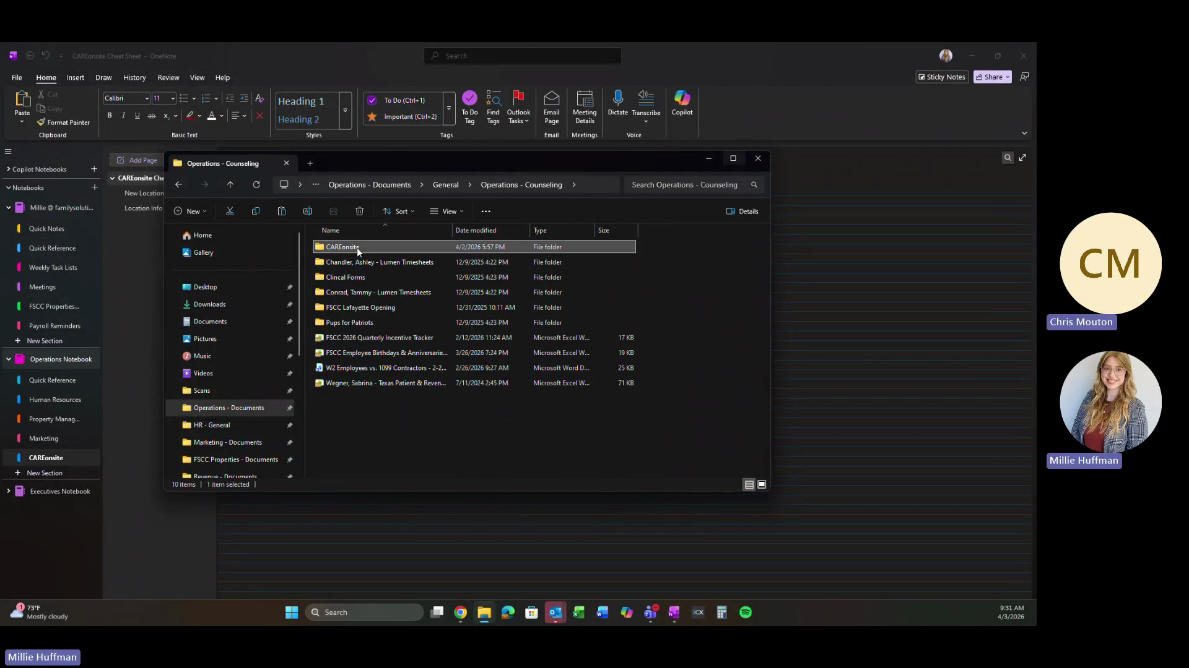Open the Review ribbon tab

(168, 77)
